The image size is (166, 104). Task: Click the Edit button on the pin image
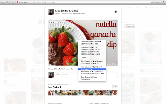pos(62,23)
